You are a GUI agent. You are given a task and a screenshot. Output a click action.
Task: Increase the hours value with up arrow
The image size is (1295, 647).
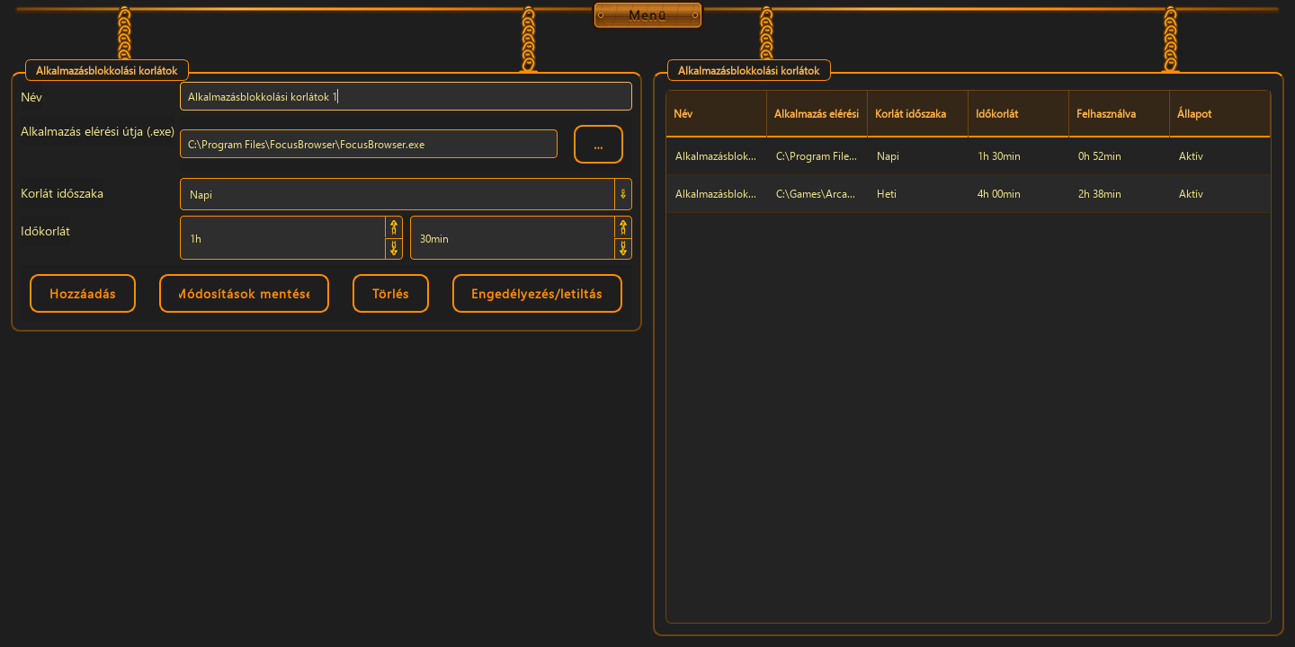coord(394,227)
